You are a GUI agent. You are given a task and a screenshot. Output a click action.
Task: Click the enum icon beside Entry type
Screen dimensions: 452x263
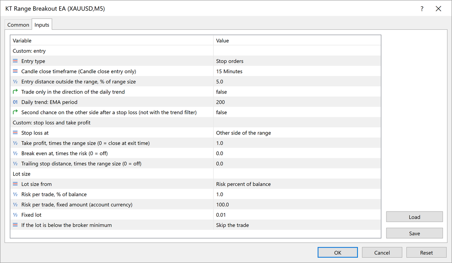click(x=15, y=61)
